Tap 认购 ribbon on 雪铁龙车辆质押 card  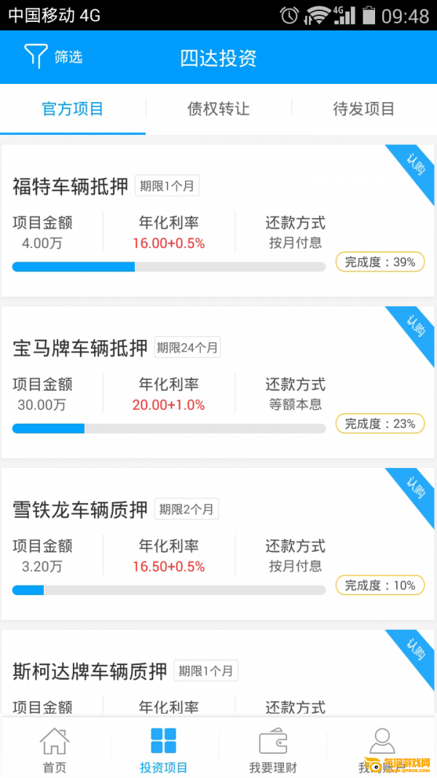click(414, 490)
